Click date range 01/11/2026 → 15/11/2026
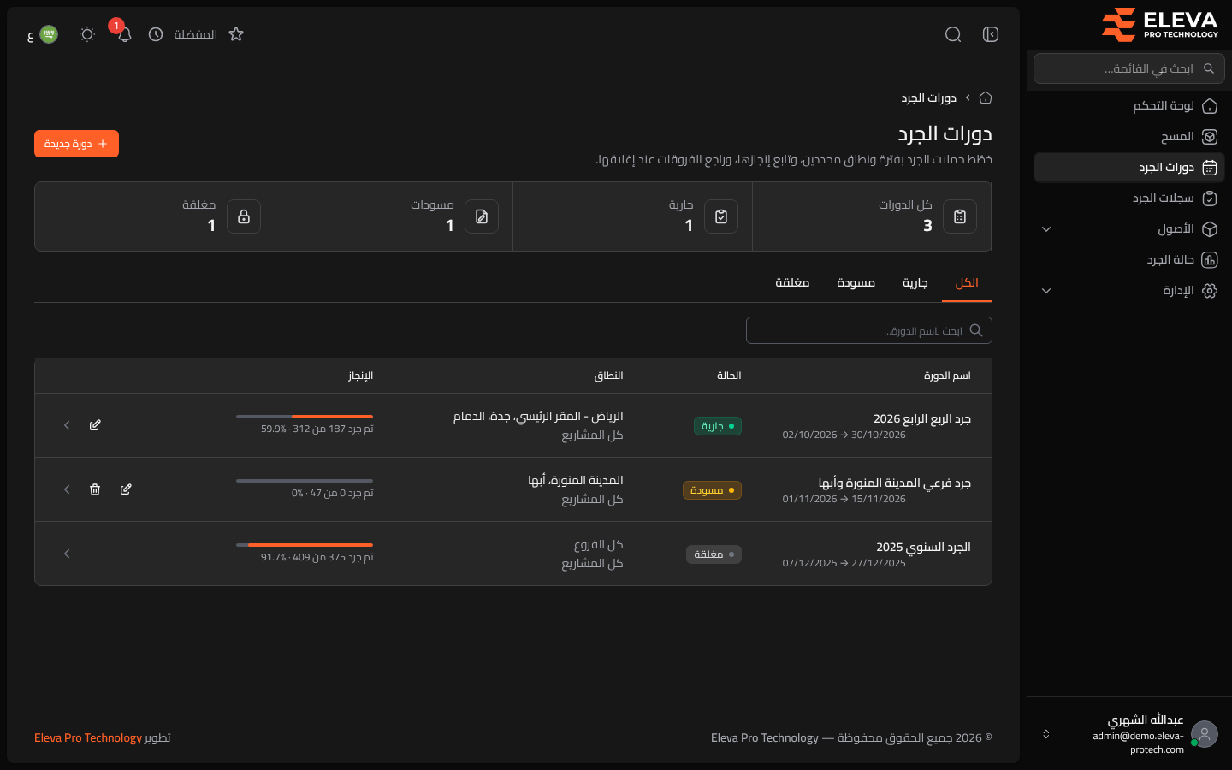This screenshot has width=1232, height=770. [x=844, y=499]
